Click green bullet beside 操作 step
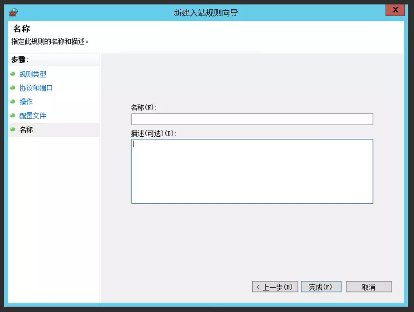The width and height of the screenshot is (414, 312). coord(13,101)
